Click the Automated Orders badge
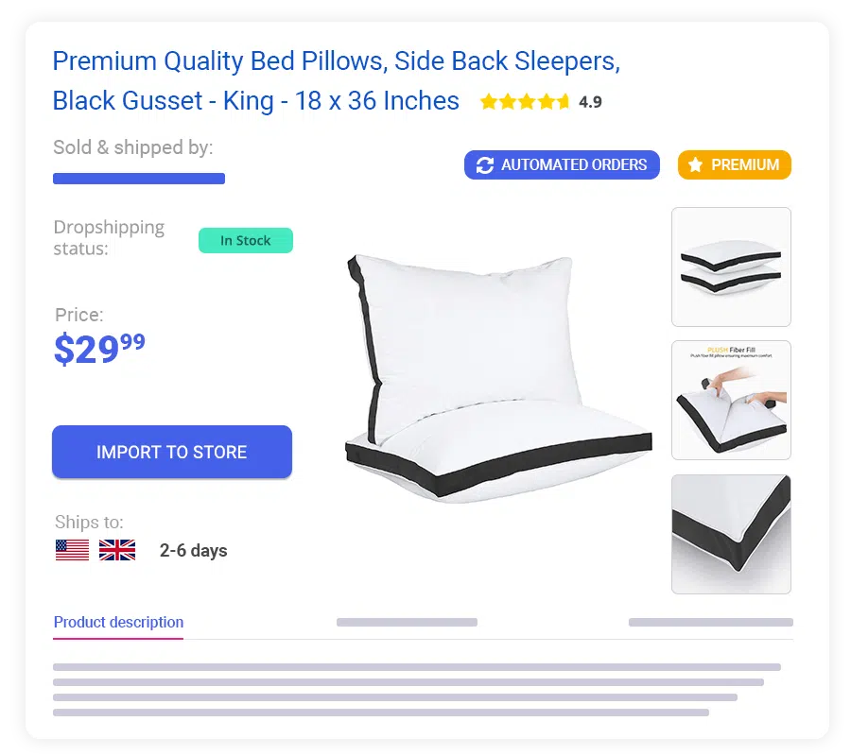 coord(562,164)
